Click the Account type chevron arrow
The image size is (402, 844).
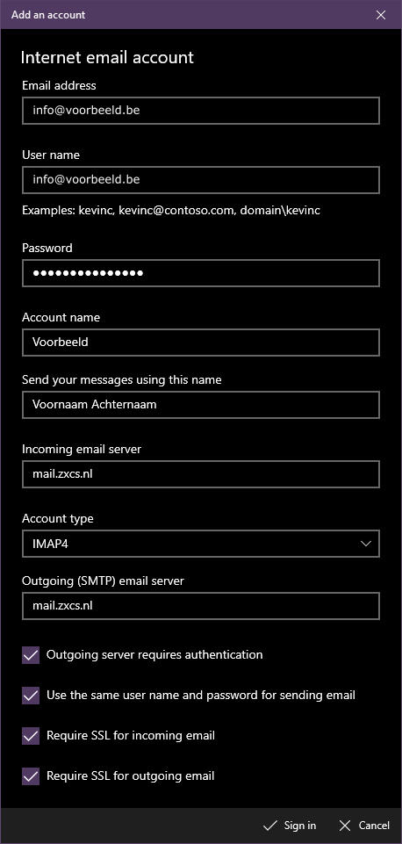[x=366, y=544]
